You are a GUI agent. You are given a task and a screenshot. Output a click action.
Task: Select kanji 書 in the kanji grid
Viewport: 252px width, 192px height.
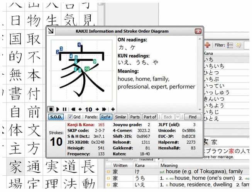15,94
